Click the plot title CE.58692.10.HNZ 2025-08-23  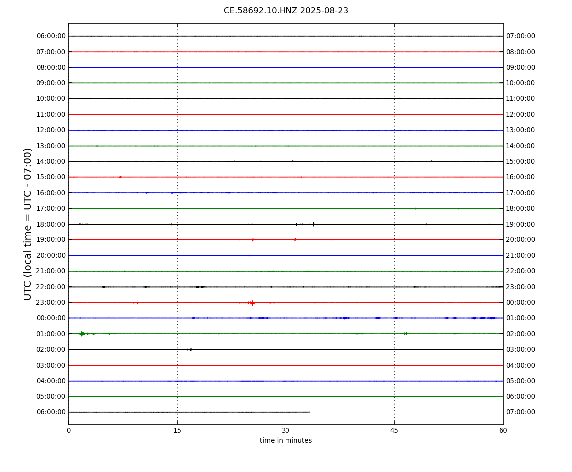point(286,11)
